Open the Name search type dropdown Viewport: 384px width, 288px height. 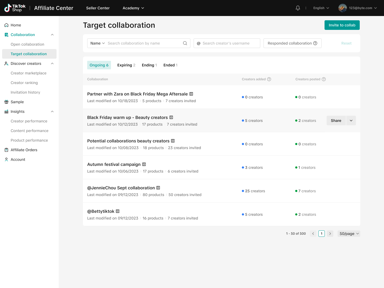(x=97, y=43)
